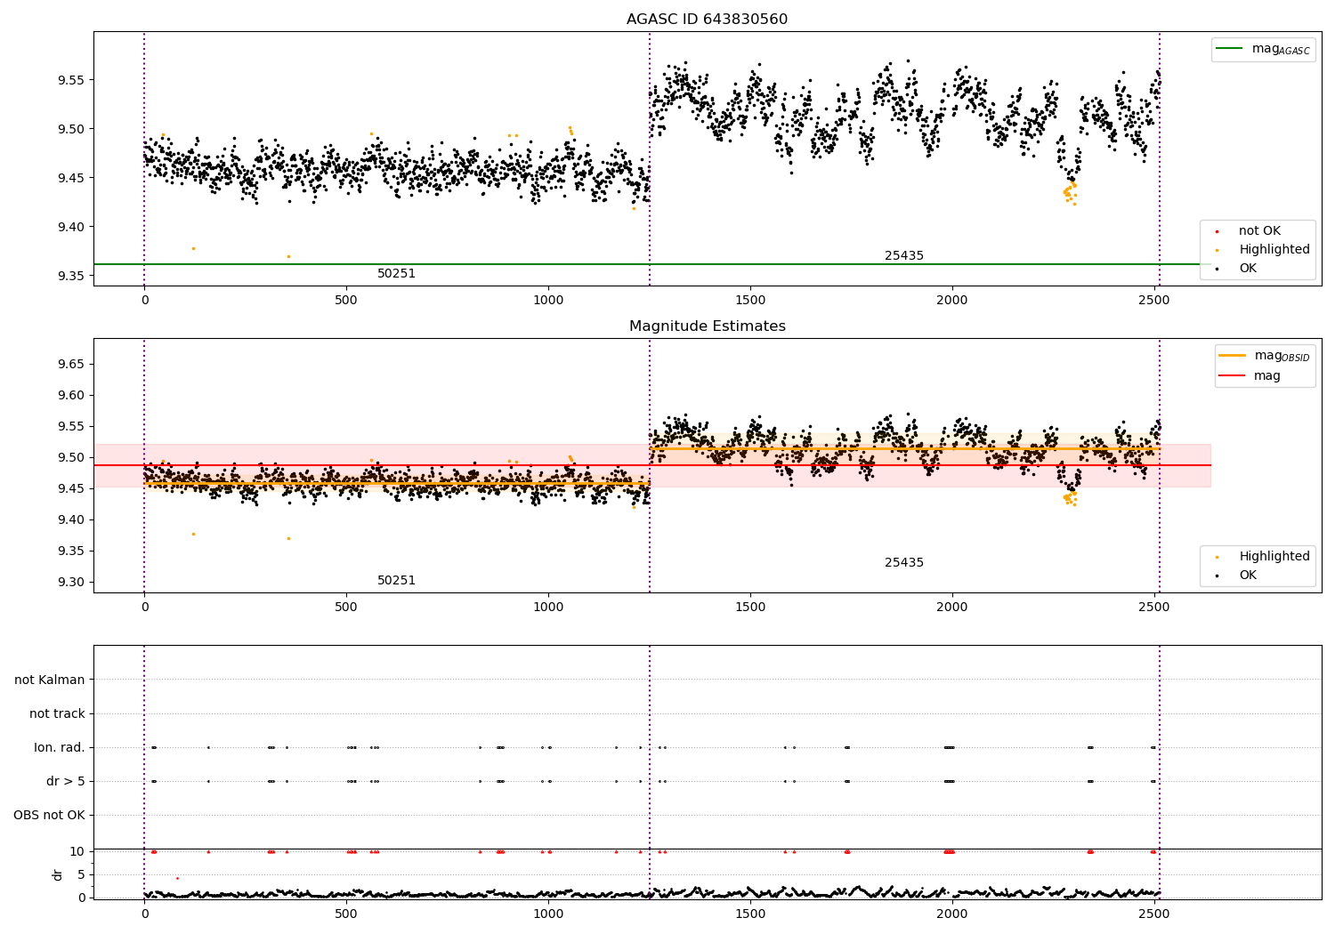This screenshot has width=1335, height=934.
Task: Click the Magnitude Estimates subplot title
Action: click(x=707, y=326)
